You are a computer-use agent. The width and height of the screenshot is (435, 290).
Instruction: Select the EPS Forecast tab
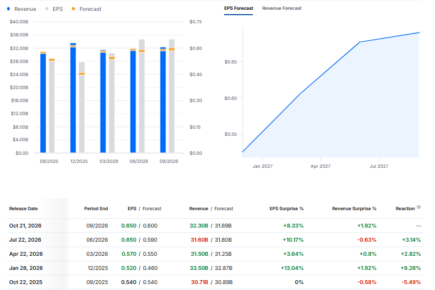click(238, 8)
